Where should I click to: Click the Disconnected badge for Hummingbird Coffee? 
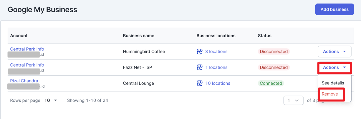click(274, 52)
